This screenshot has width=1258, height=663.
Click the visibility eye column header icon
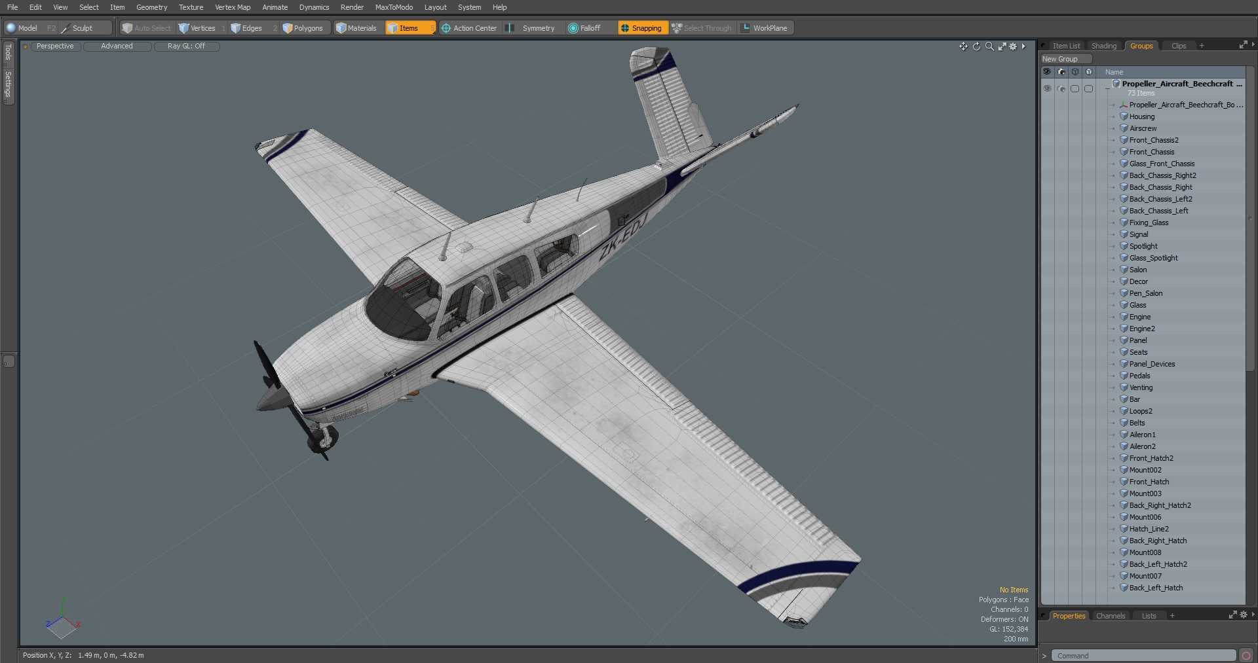coord(1047,72)
